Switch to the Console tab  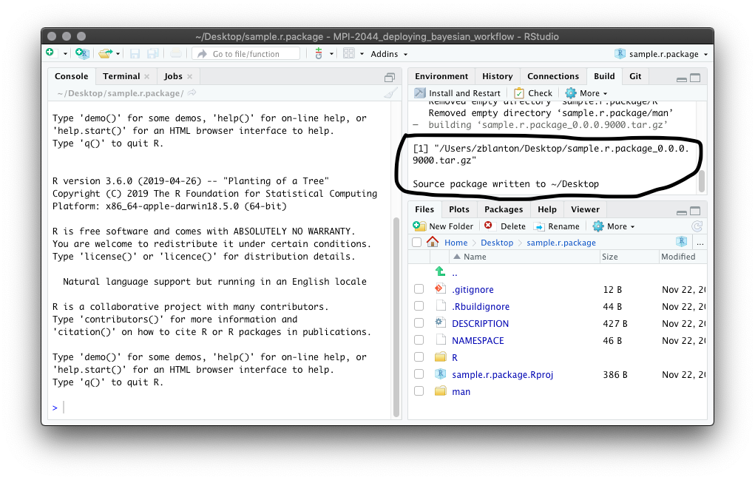click(x=71, y=76)
